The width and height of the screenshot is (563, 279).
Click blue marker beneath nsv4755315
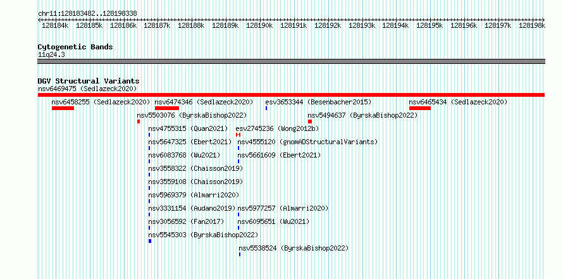(149, 135)
